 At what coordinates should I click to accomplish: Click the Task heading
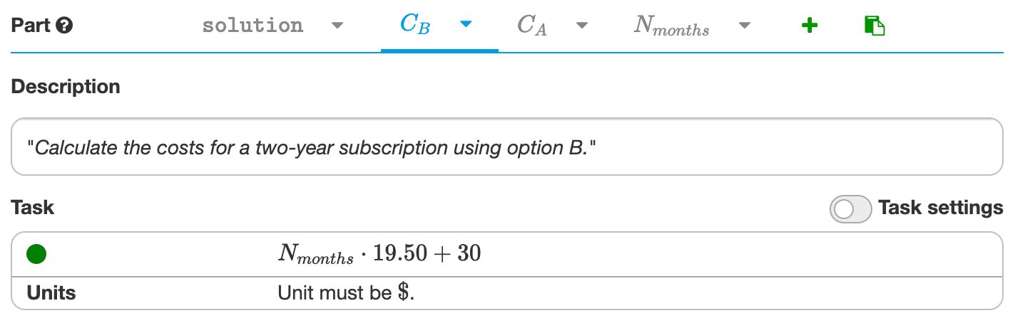[x=33, y=207]
